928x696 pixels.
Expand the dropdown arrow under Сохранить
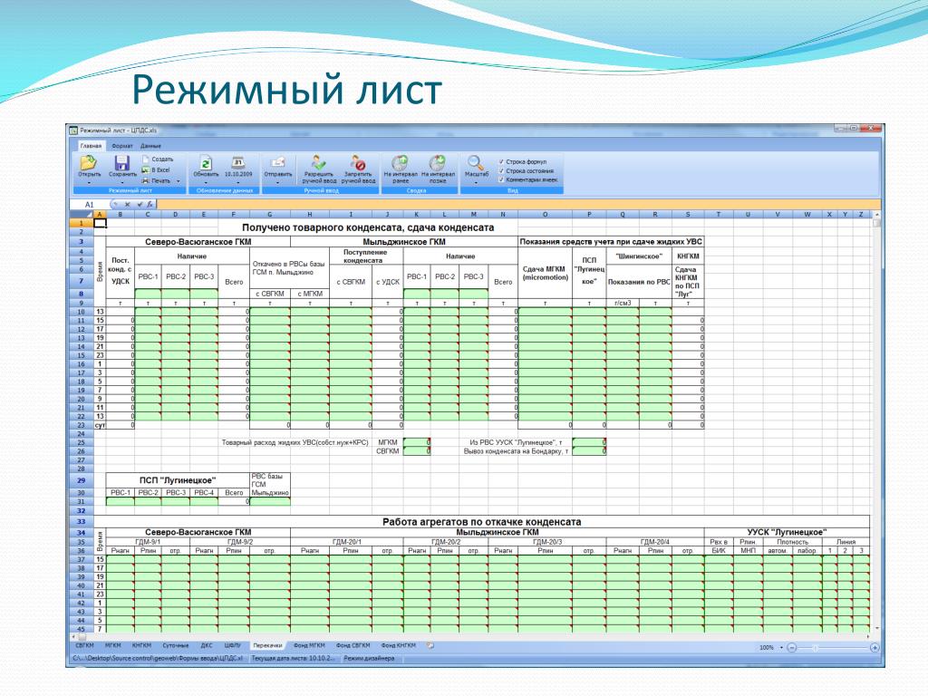(x=122, y=183)
